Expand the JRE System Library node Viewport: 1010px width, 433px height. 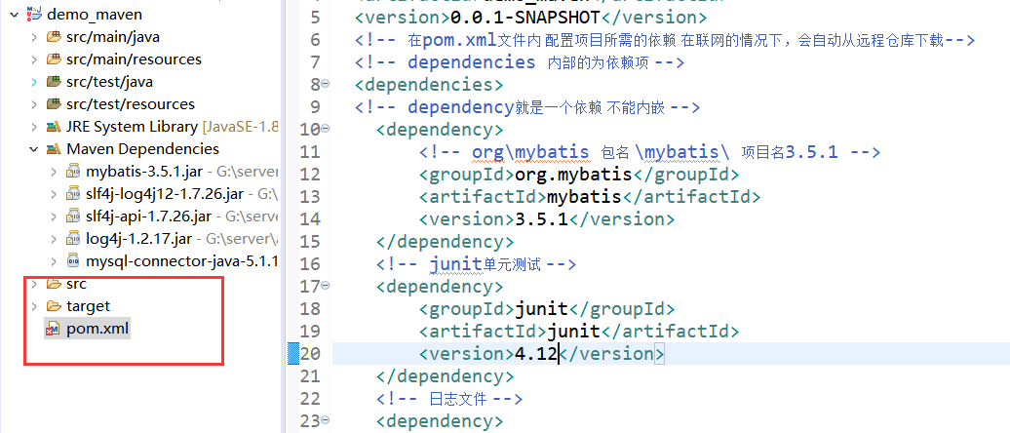click(33, 127)
